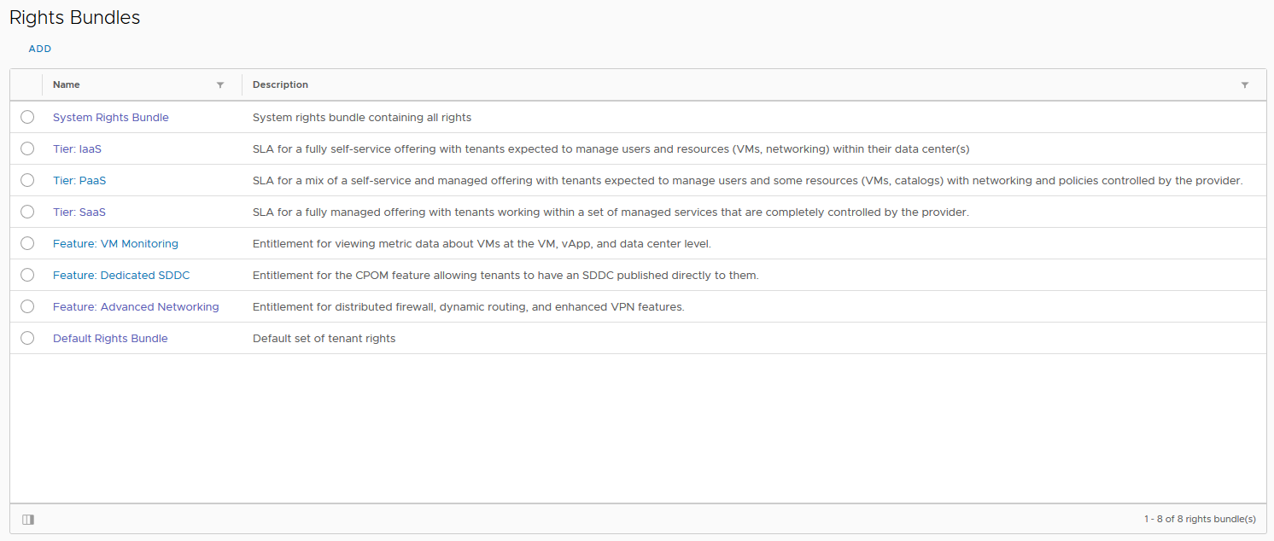
Task: Open the Name column filter icon
Action: click(220, 85)
